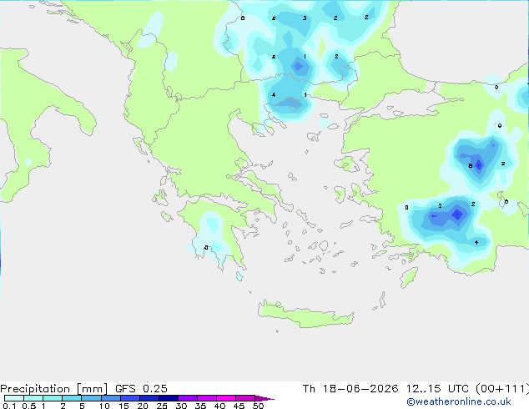
Task: Pick the 15–20 mm legend color swatch
Action: tap(129, 398)
